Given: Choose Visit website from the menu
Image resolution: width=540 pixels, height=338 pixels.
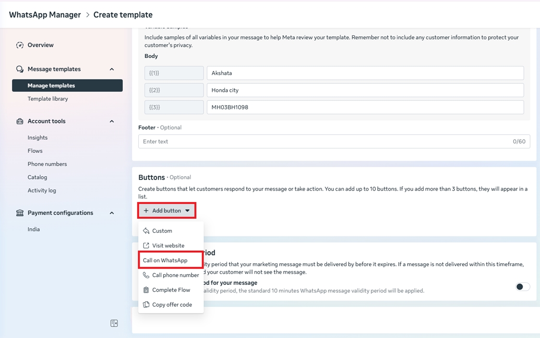Looking at the screenshot, I should [x=168, y=246].
